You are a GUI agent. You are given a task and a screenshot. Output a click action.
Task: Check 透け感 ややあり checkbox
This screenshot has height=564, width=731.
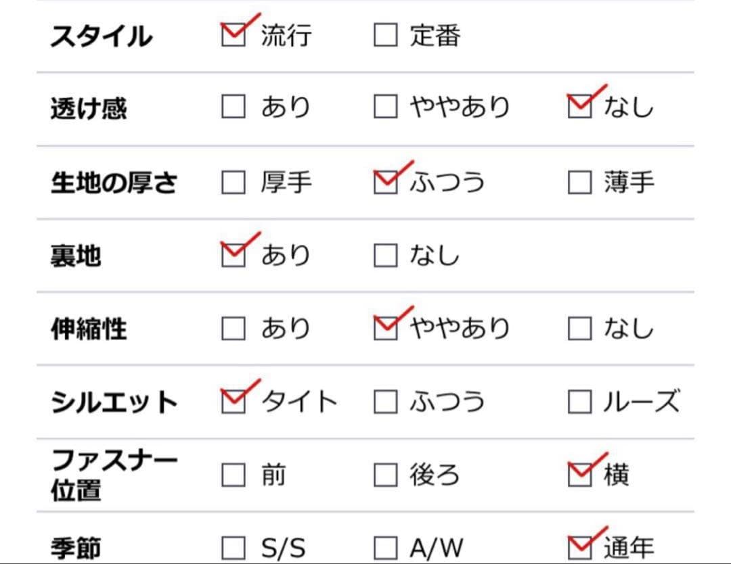coord(385,107)
